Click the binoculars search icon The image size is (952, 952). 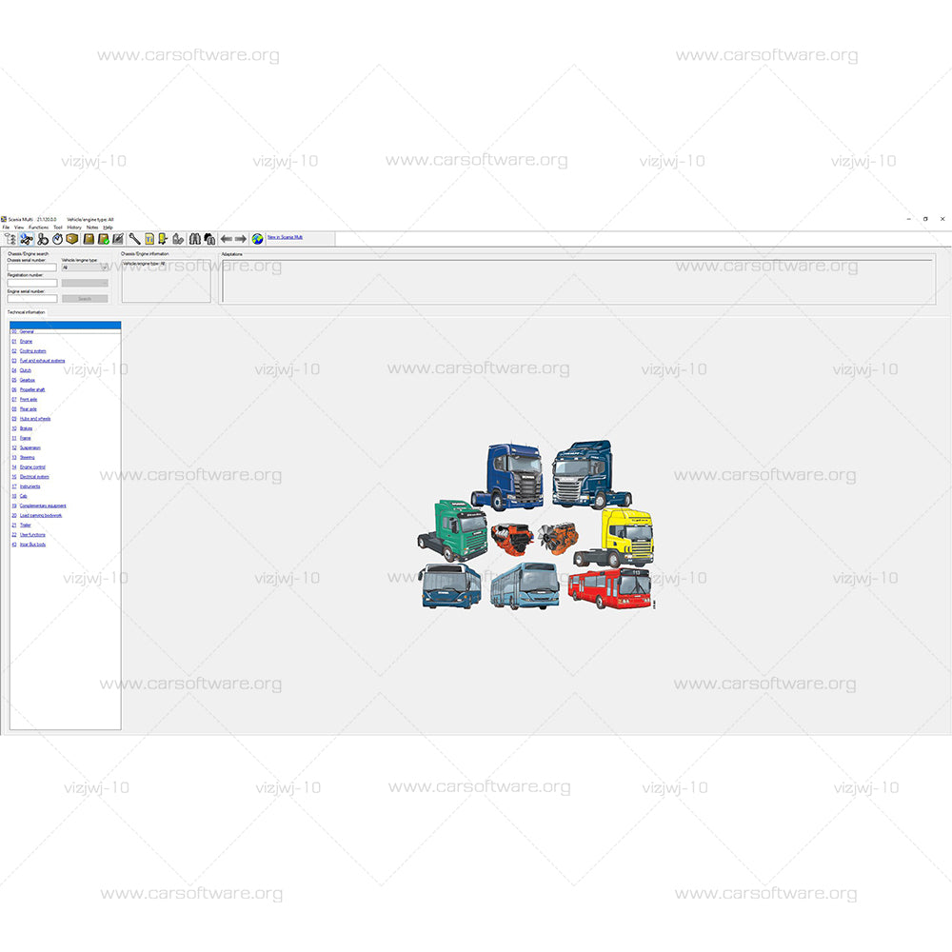195,239
